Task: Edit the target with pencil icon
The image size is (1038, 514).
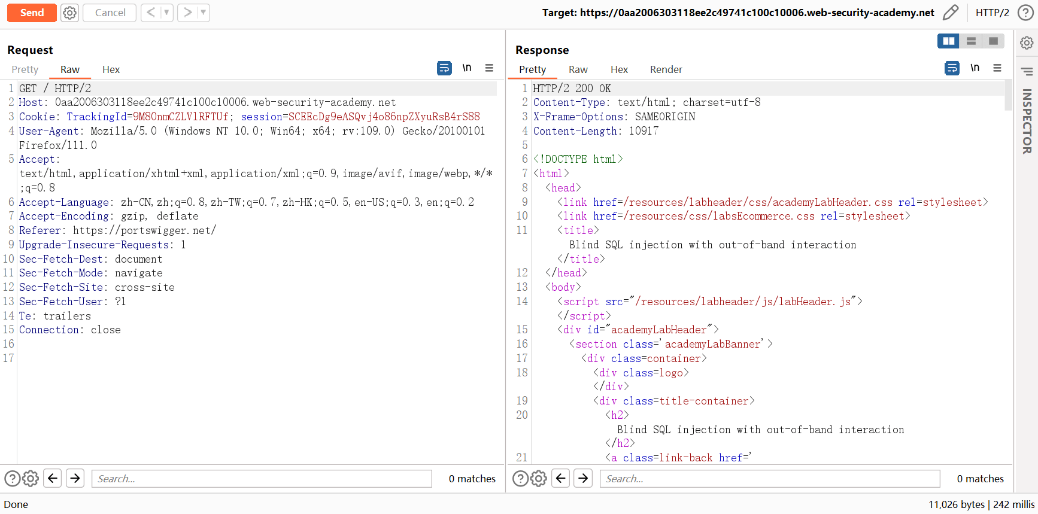Action: coord(950,13)
